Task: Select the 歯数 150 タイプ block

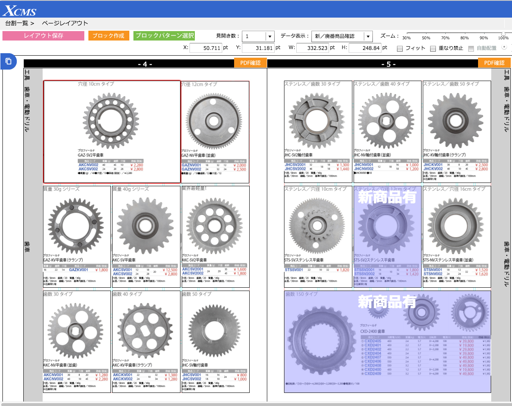Action: click(387, 342)
